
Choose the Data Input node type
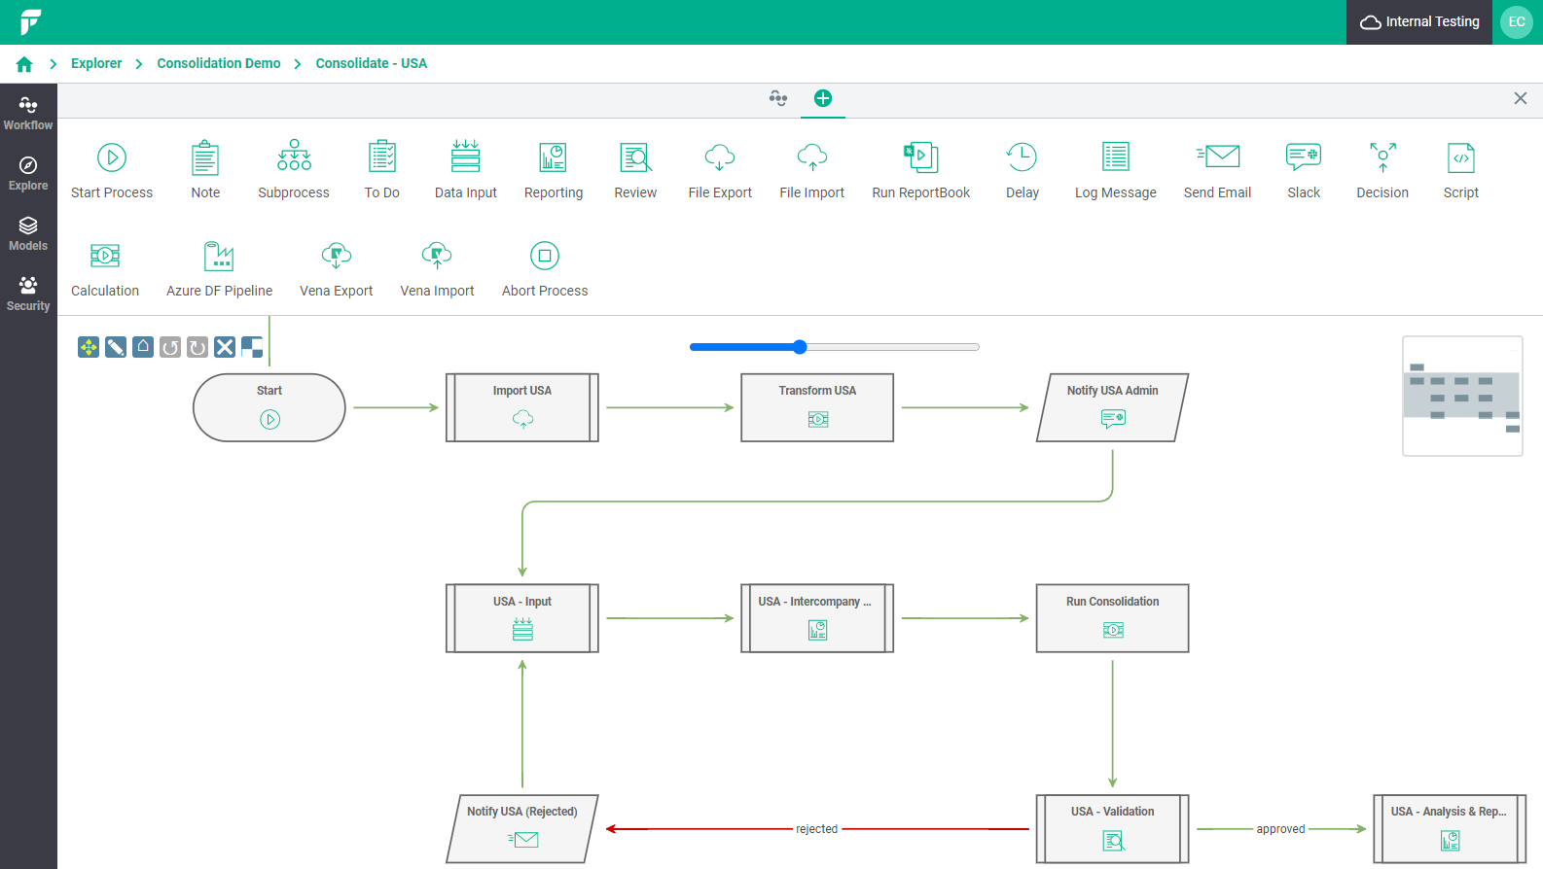pyautogui.click(x=465, y=156)
